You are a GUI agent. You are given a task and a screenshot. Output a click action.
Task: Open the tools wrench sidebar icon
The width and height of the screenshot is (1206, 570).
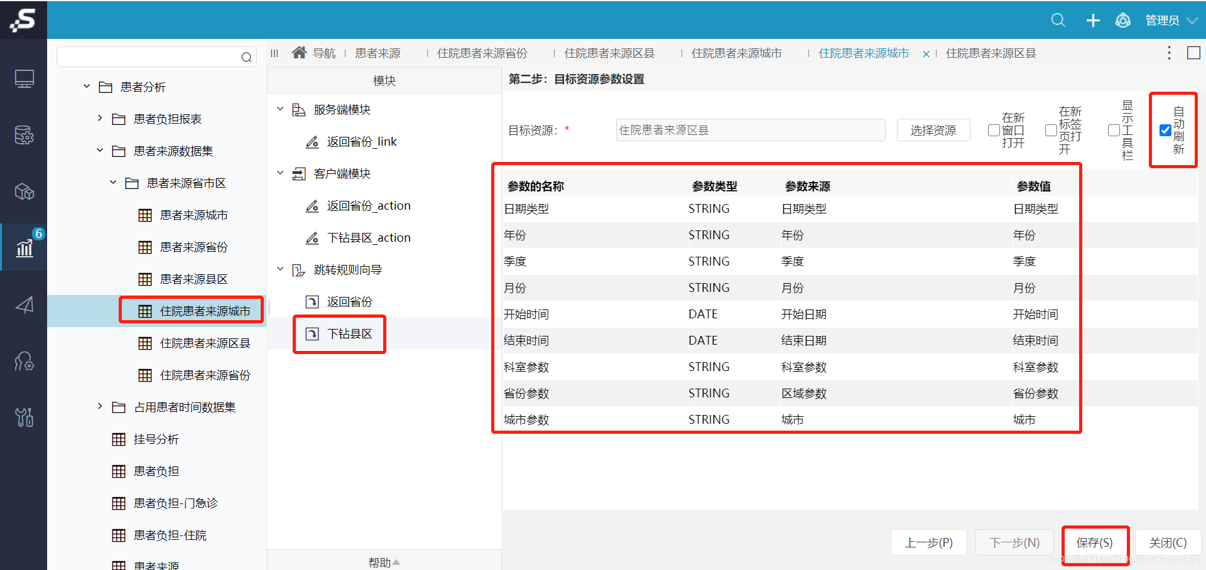(24, 417)
